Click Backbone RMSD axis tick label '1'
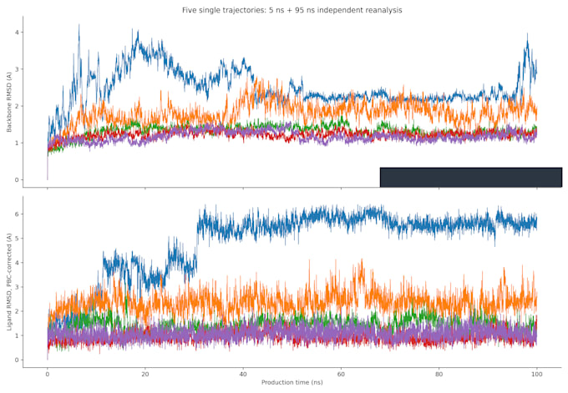This screenshot has height=393, width=568. pyautogui.click(x=17, y=143)
